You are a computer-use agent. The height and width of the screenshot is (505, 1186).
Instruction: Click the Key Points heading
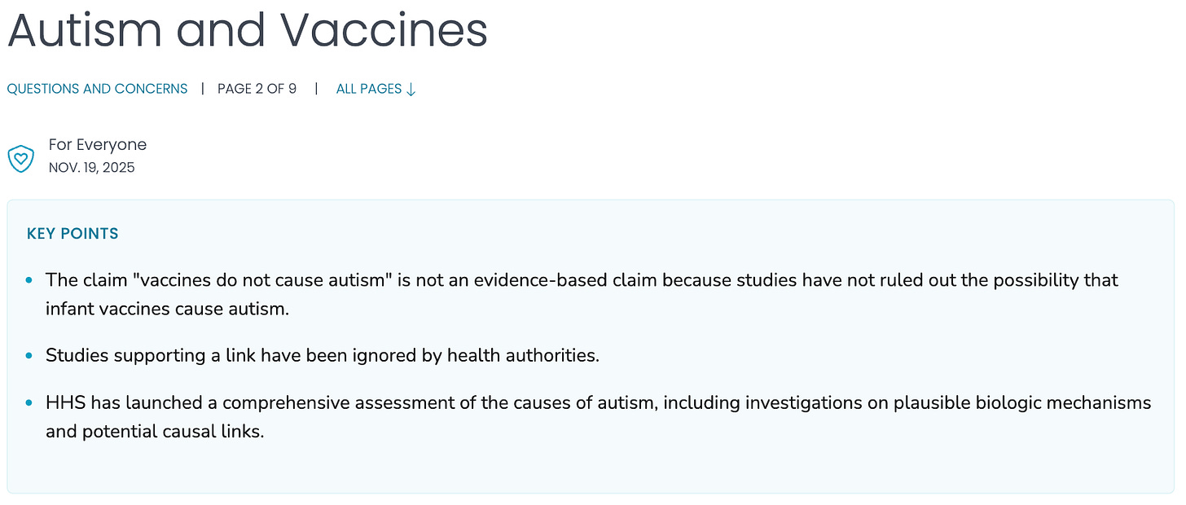point(72,234)
